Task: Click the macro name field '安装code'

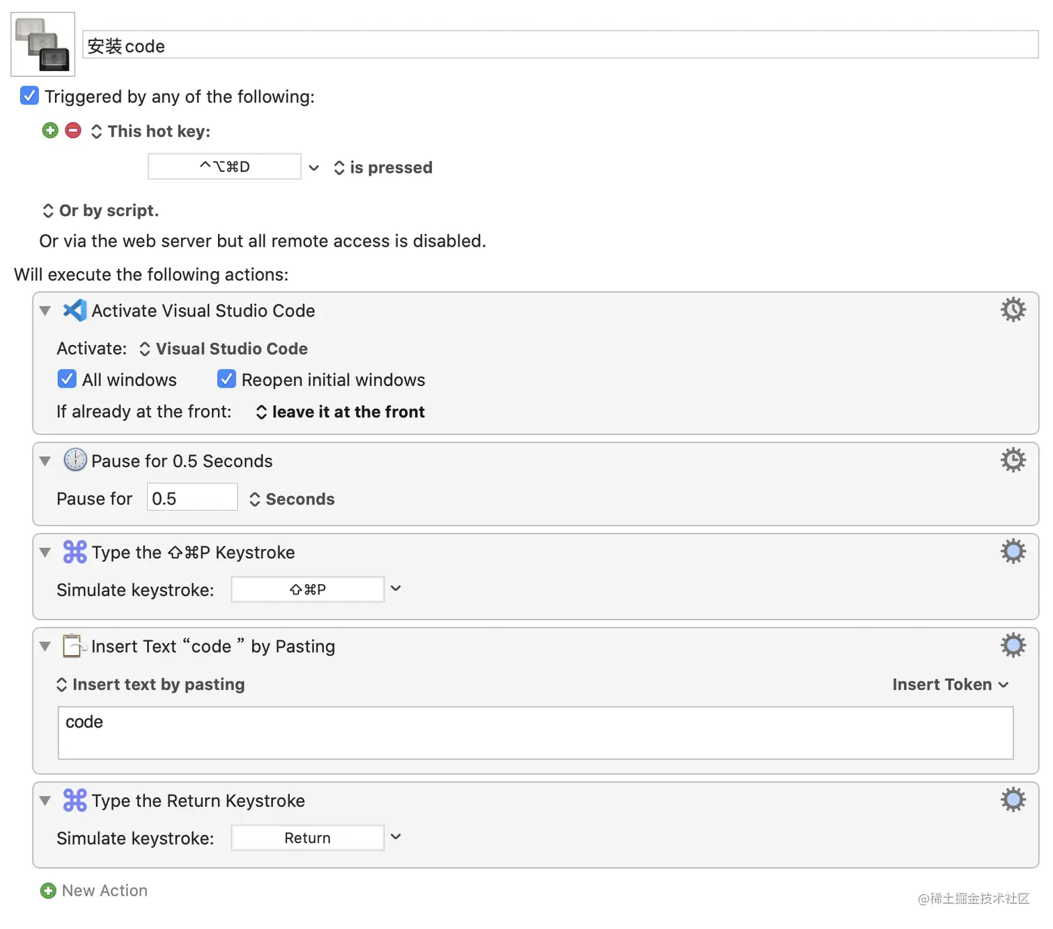Action: pyautogui.click(x=561, y=45)
